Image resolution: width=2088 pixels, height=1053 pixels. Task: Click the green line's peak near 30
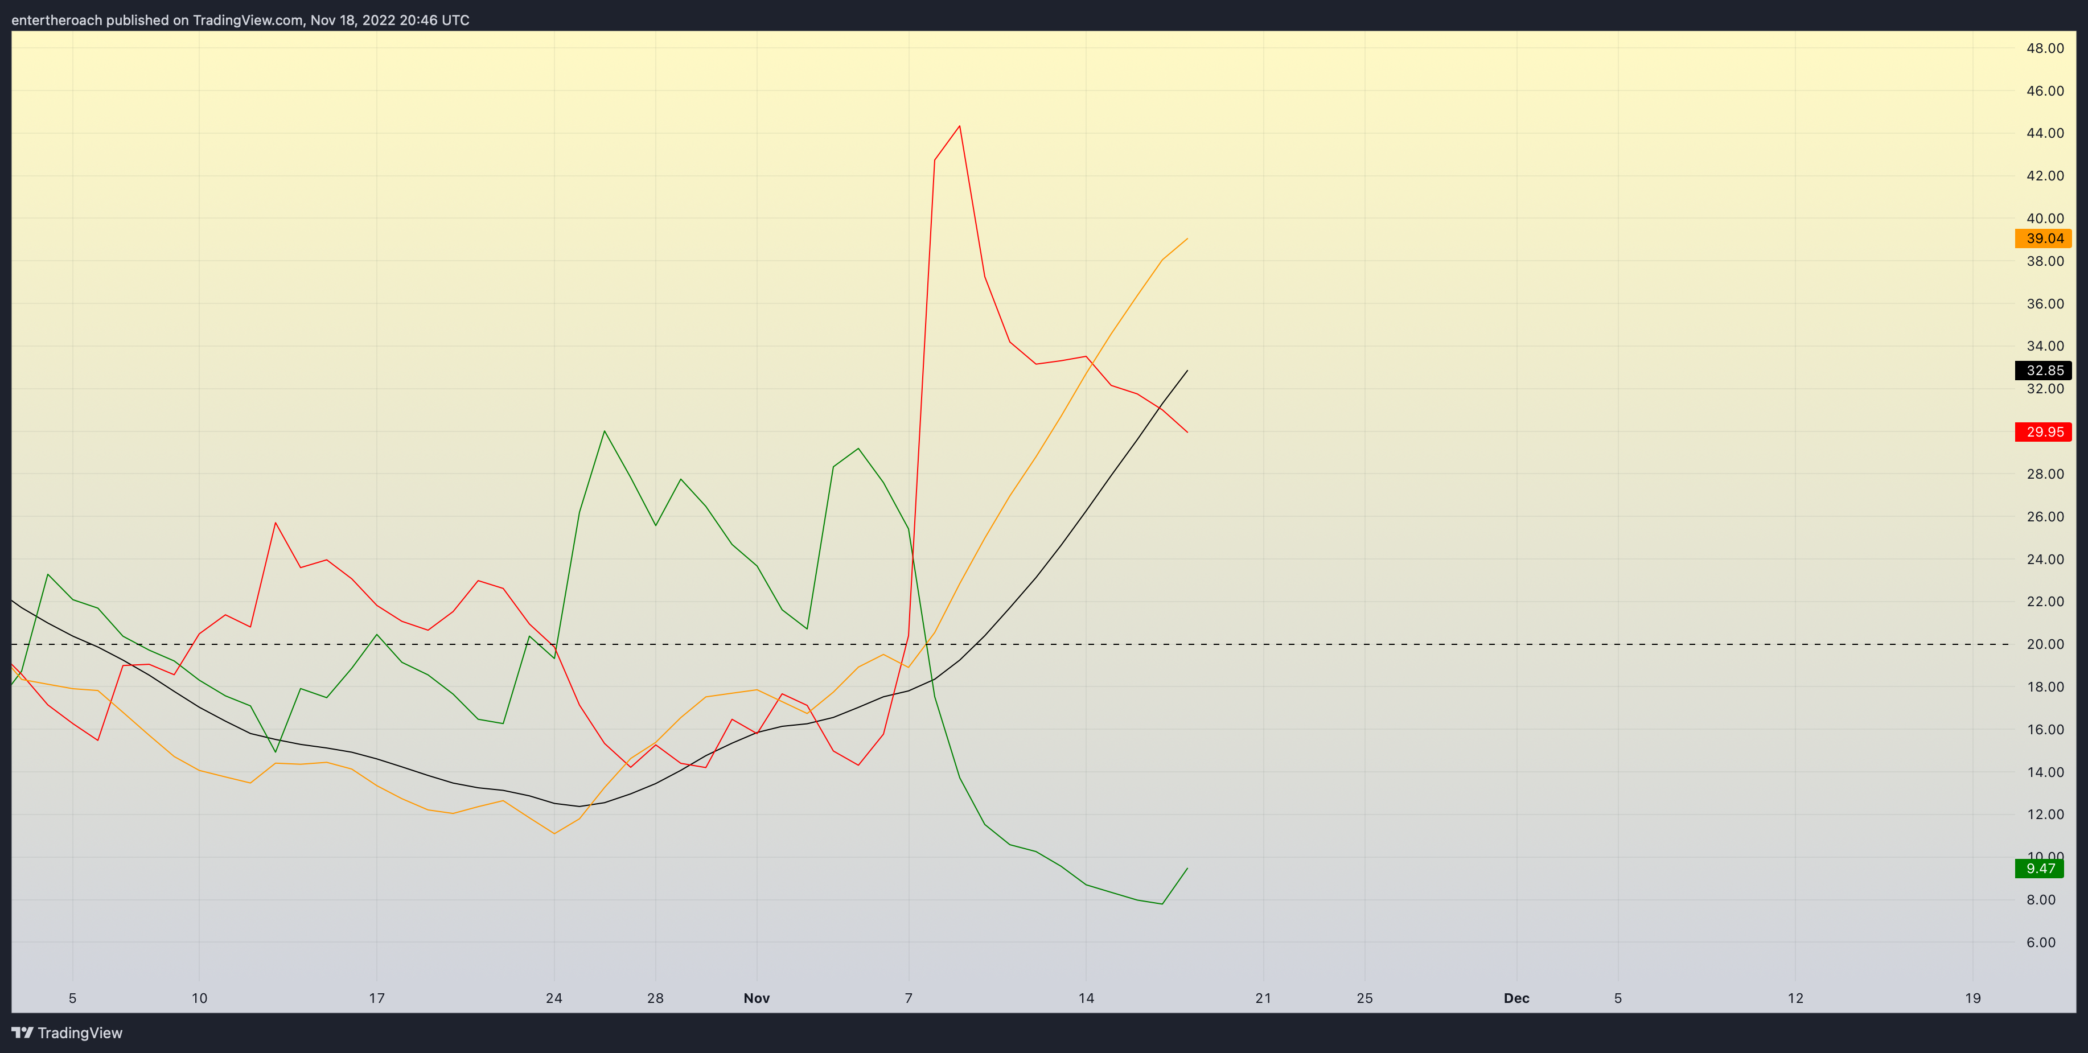605,431
